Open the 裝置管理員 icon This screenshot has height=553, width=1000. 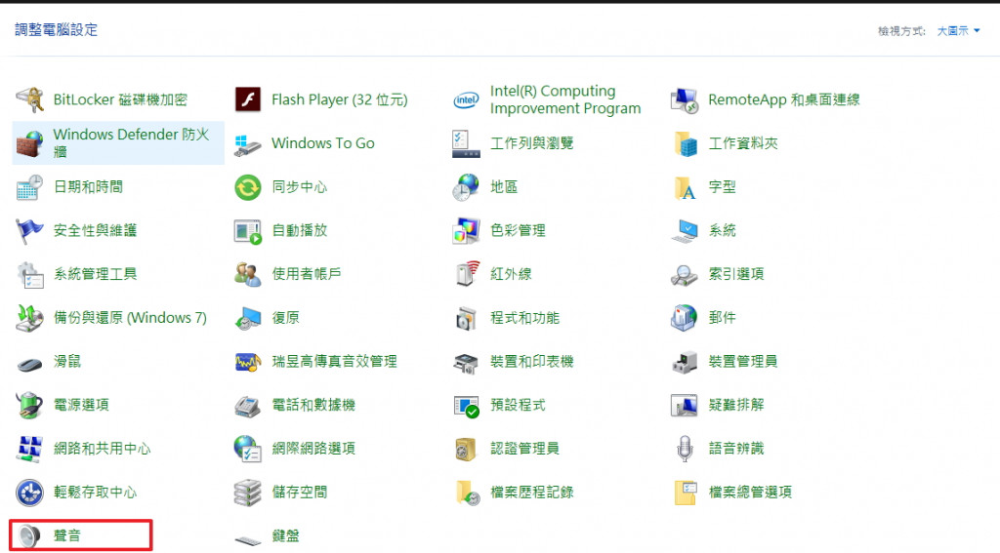[685, 362]
